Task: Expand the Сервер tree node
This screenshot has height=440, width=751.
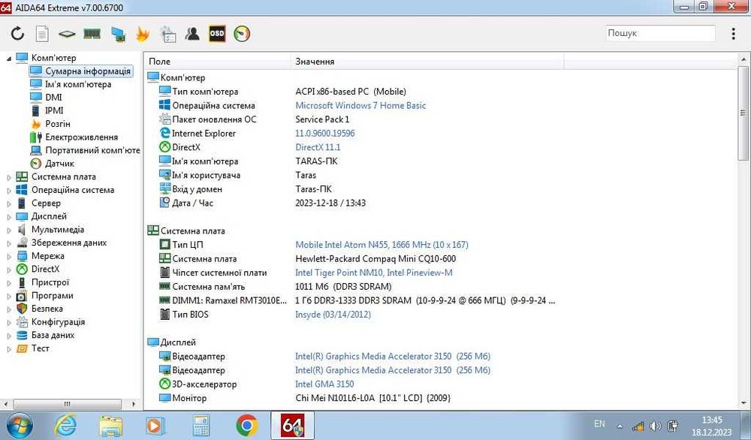Action: (8, 203)
